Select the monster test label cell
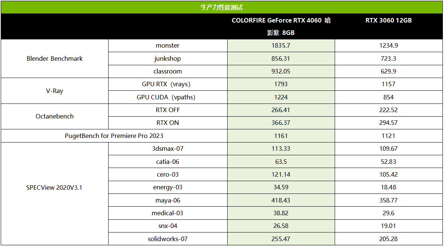The image size is (444, 246). click(x=168, y=45)
